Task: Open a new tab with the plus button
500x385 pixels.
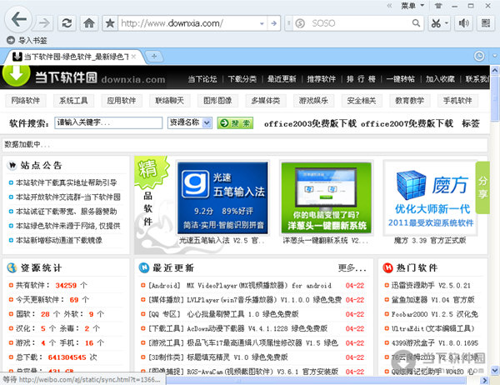Action: point(154,57)
